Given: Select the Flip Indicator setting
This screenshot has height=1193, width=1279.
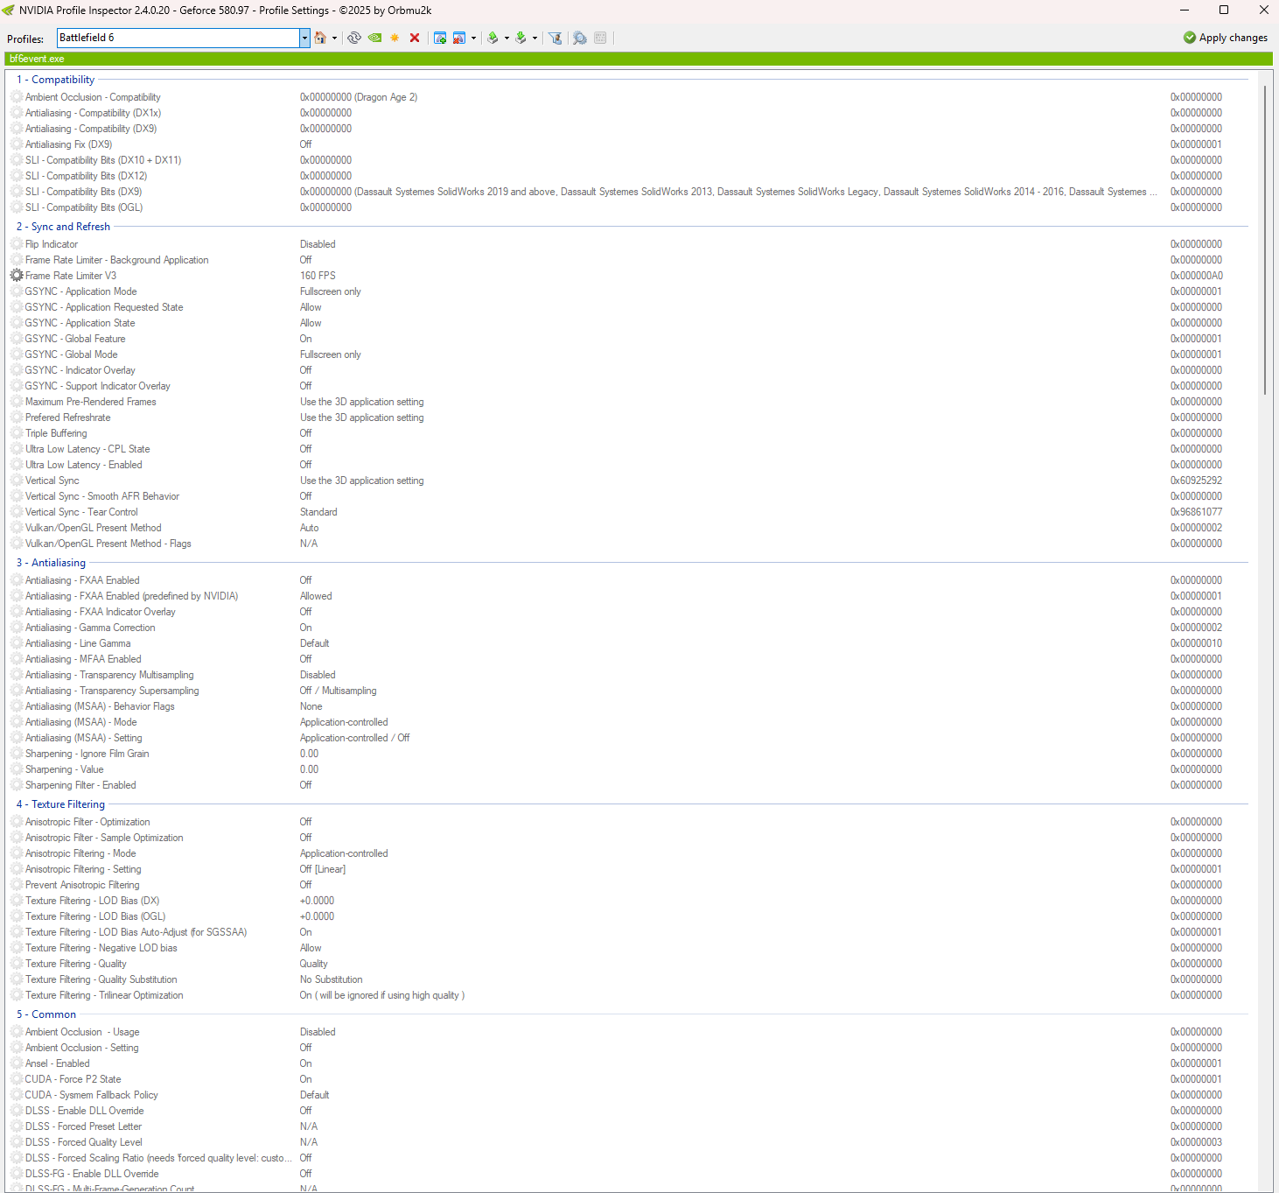Looking at the screenshot, I should [628, 244].
